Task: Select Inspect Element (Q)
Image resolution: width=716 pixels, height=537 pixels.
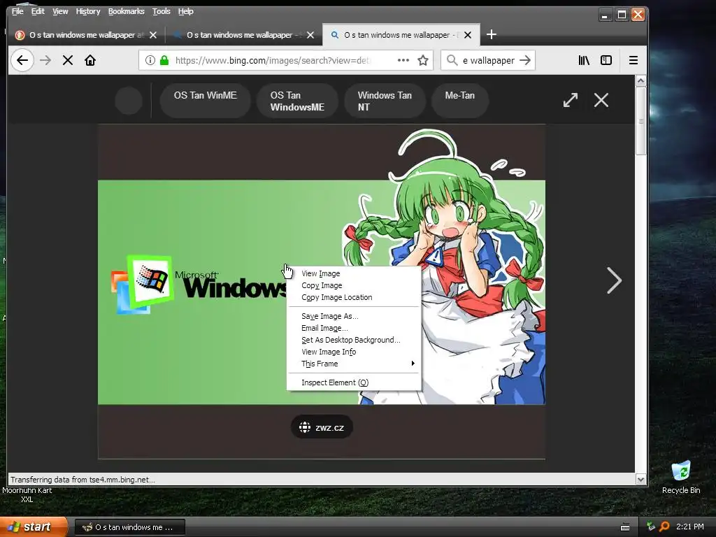Action: click(354, 382)
